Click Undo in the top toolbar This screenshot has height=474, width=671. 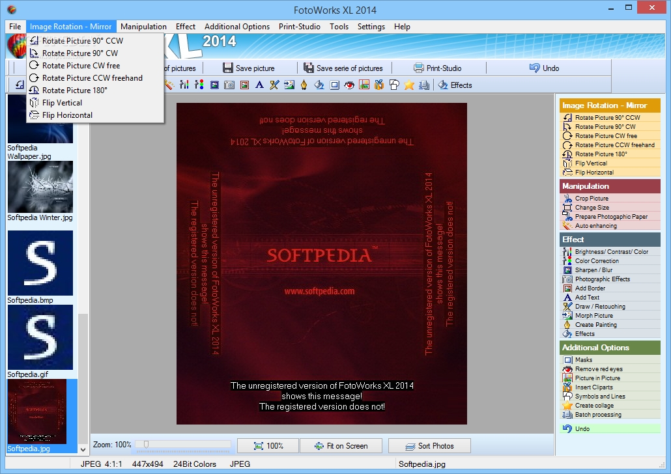[x=545, y=68]
